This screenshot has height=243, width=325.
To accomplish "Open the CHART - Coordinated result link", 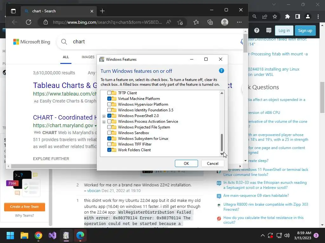I will [65, 117].
